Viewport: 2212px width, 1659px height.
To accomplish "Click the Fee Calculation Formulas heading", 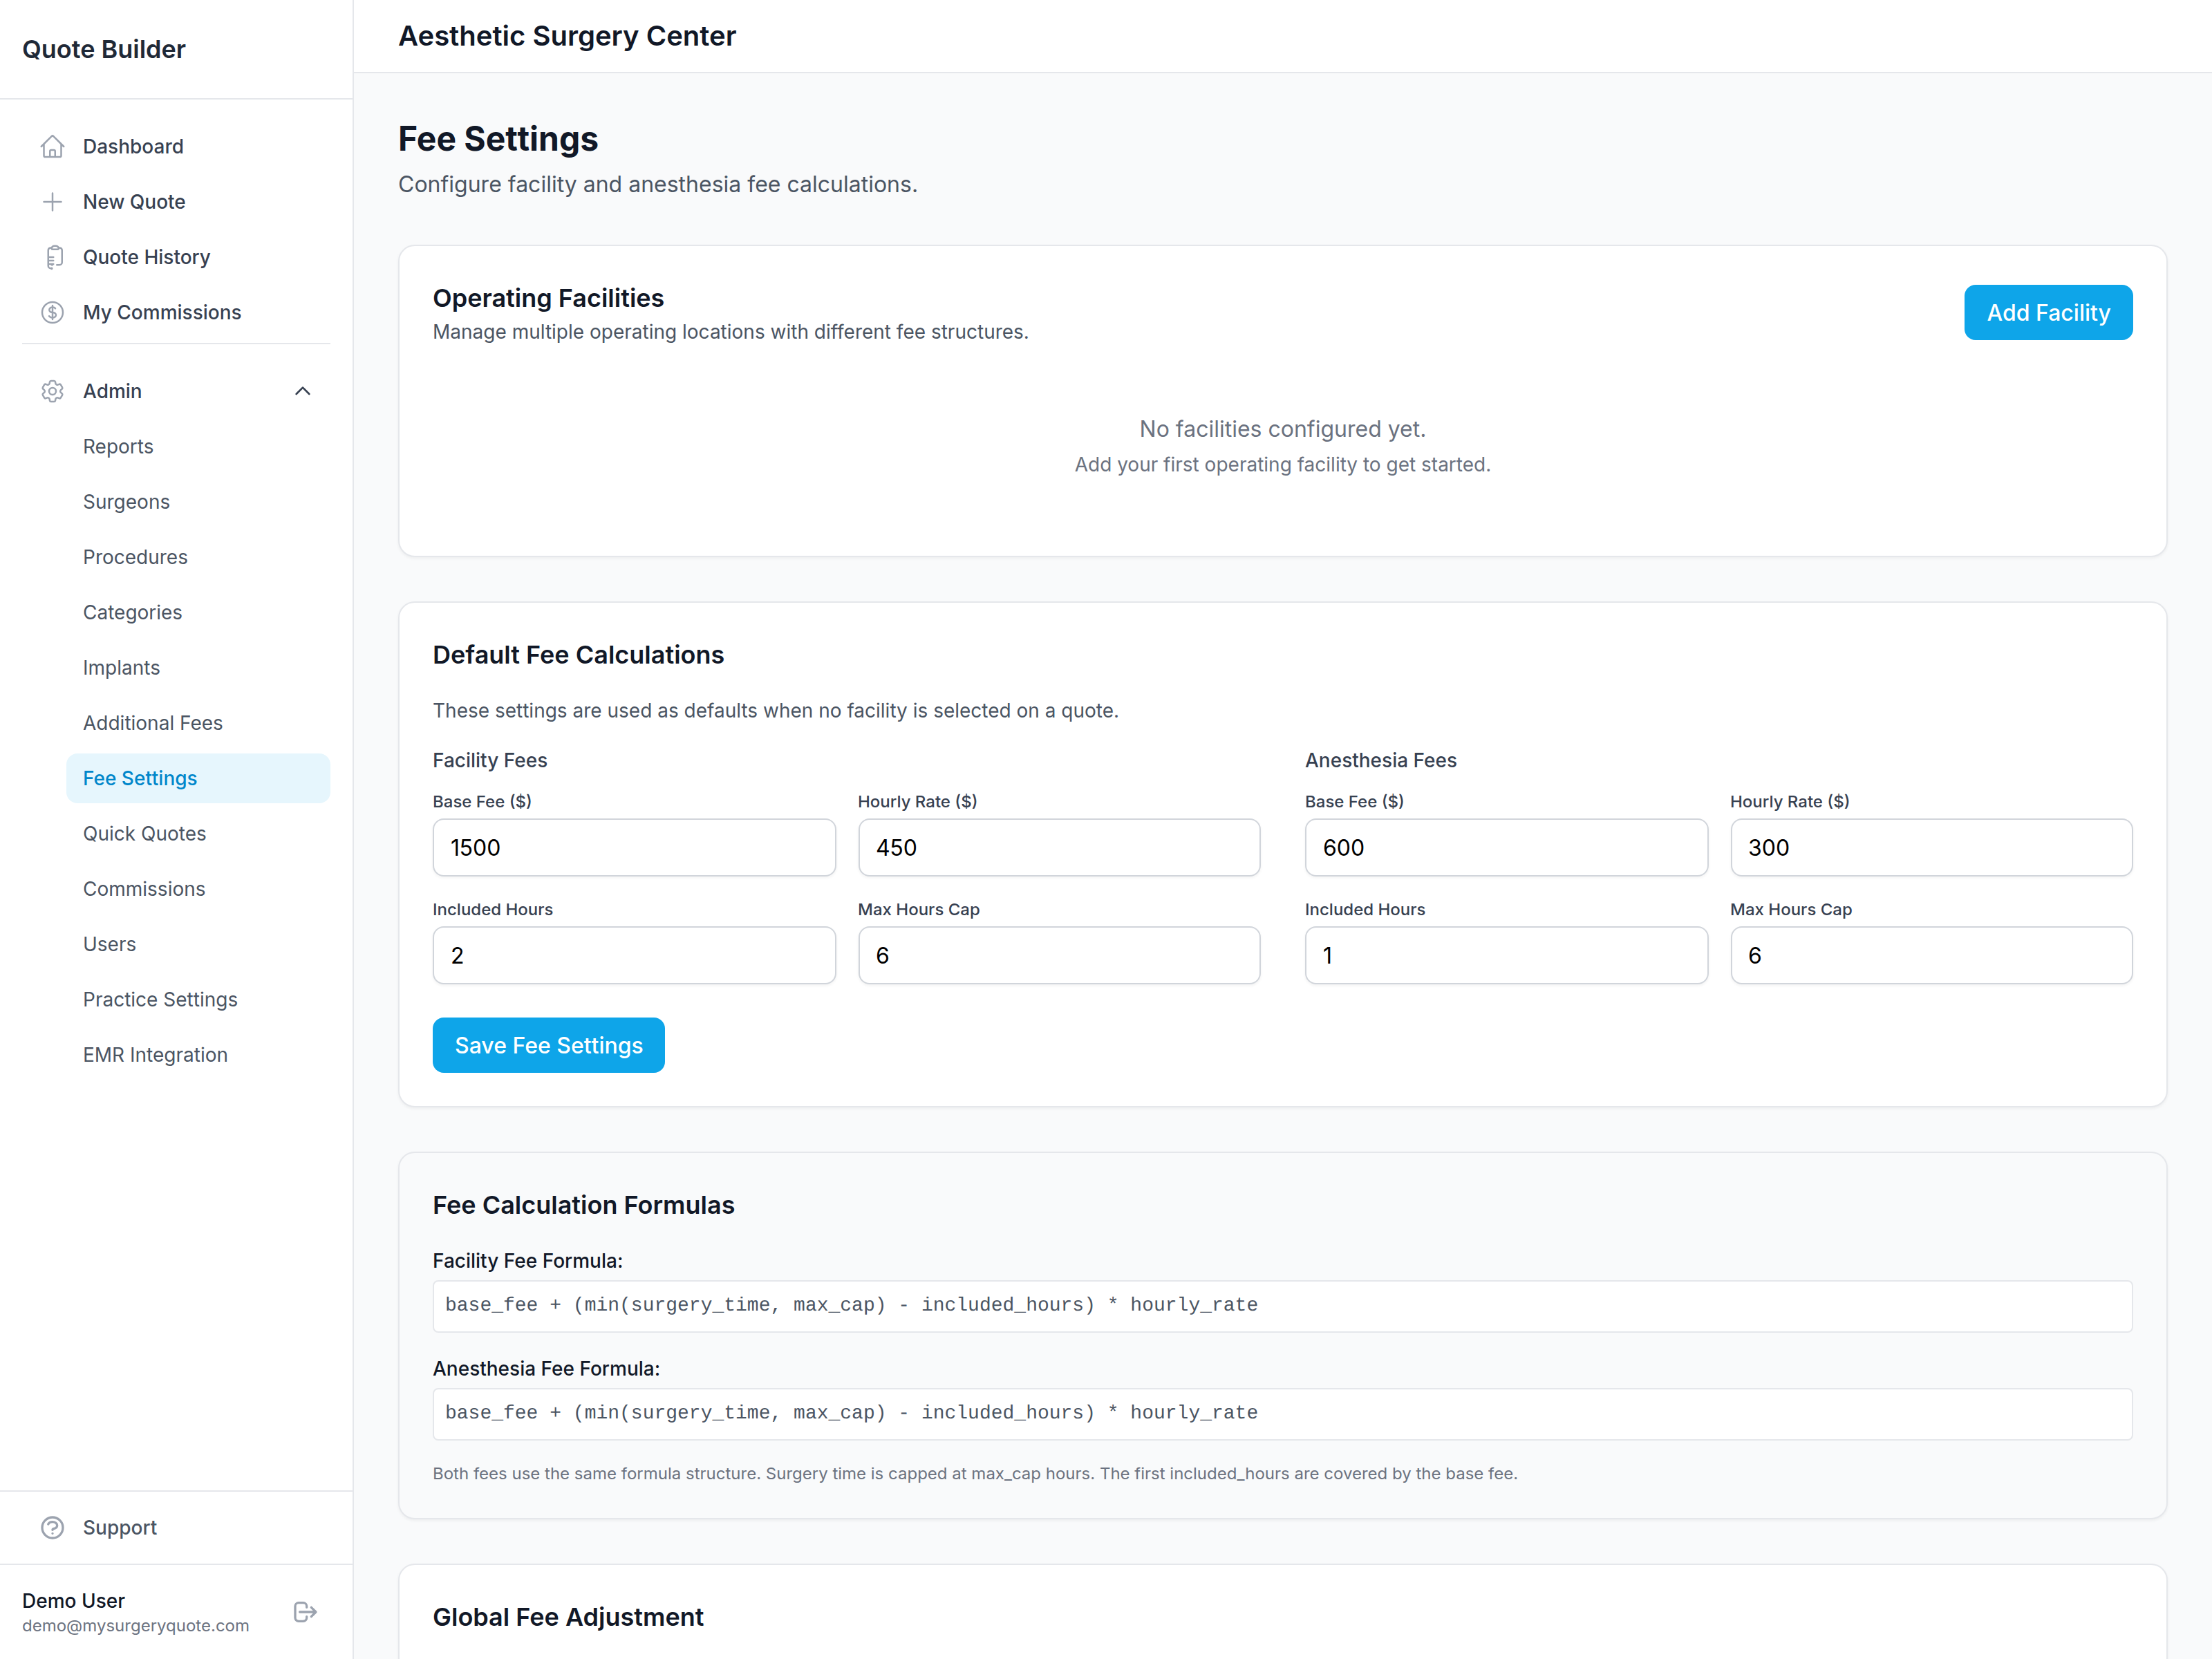I will (x=583, y=1205).
